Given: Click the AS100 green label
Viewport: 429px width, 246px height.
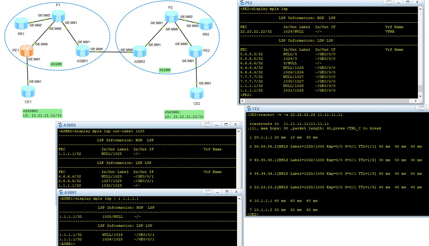Looking at the screenshot, I should click(56, 64).
